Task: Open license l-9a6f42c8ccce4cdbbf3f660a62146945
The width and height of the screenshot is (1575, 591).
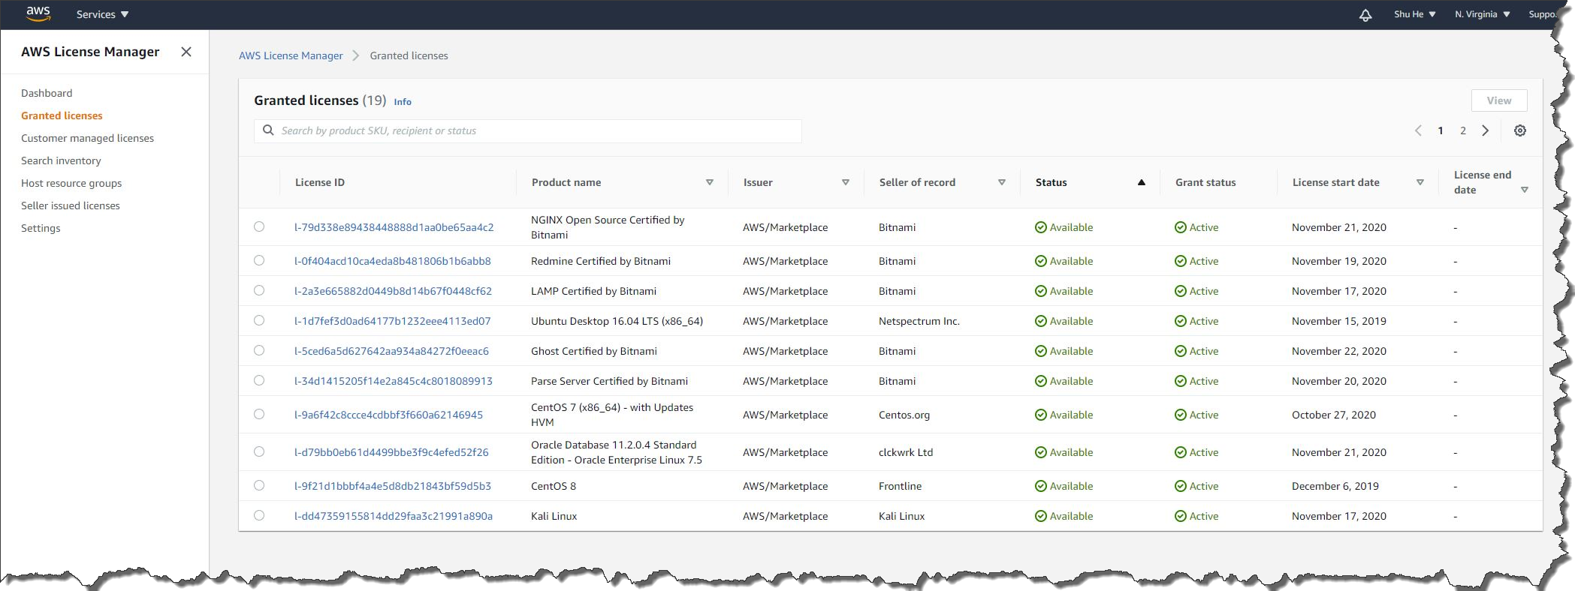Action: click(x=388, y=415)
